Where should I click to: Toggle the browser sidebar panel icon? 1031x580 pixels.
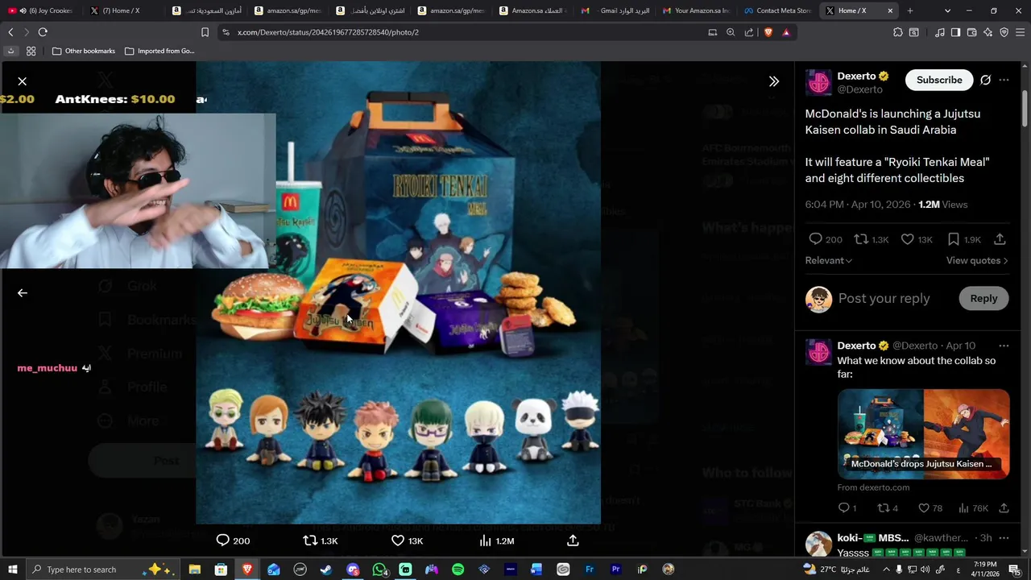(x=956, y=32)
